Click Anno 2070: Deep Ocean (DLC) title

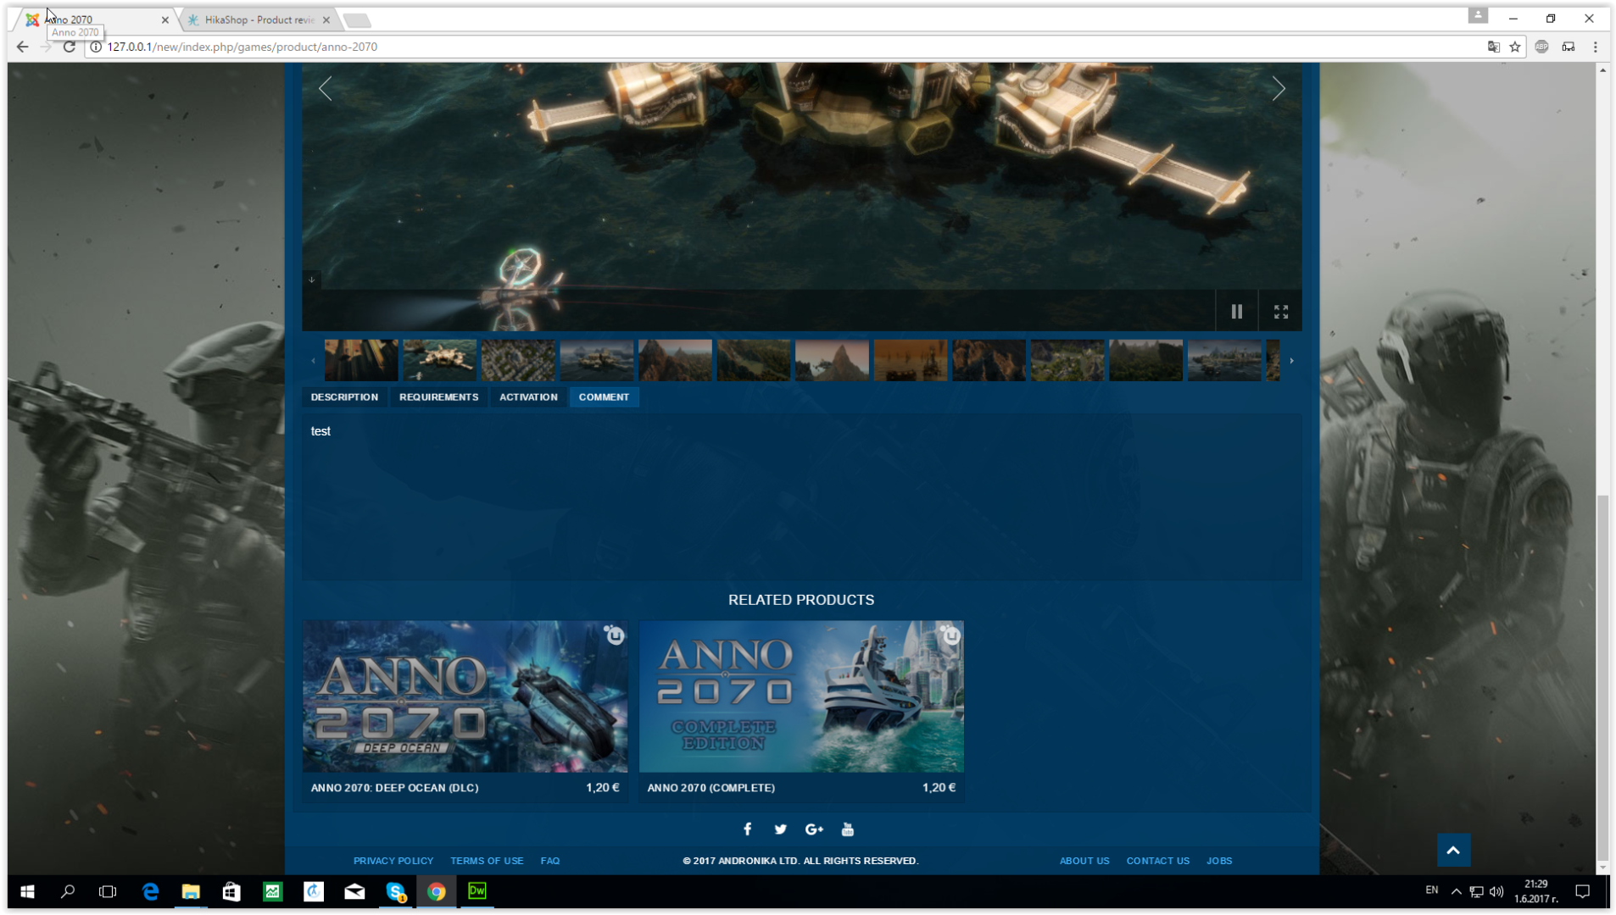(x=395, y=788)
